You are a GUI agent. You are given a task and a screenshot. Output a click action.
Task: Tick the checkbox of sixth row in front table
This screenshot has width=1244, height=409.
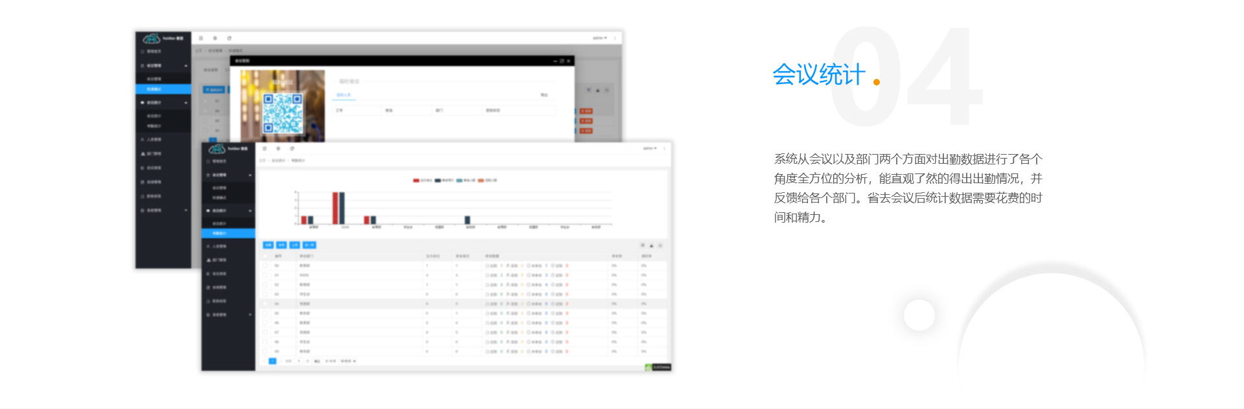[264, 313]
